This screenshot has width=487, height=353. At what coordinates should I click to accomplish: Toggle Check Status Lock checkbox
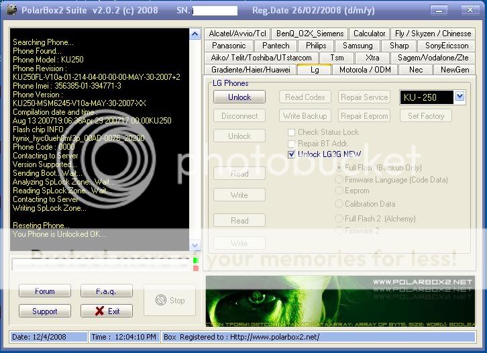291,133
